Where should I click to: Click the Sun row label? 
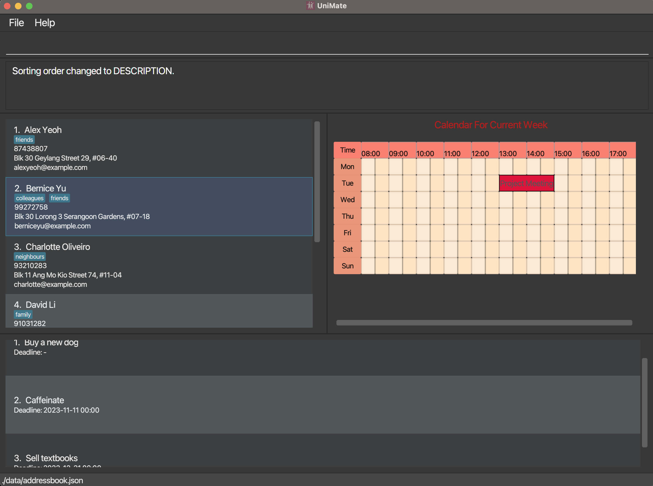pyautogui.click(x=347, y=266)
